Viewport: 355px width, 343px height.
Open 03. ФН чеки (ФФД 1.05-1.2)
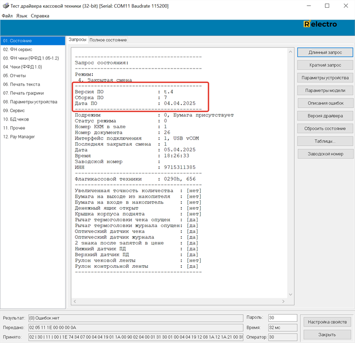(x=33, y=58)
